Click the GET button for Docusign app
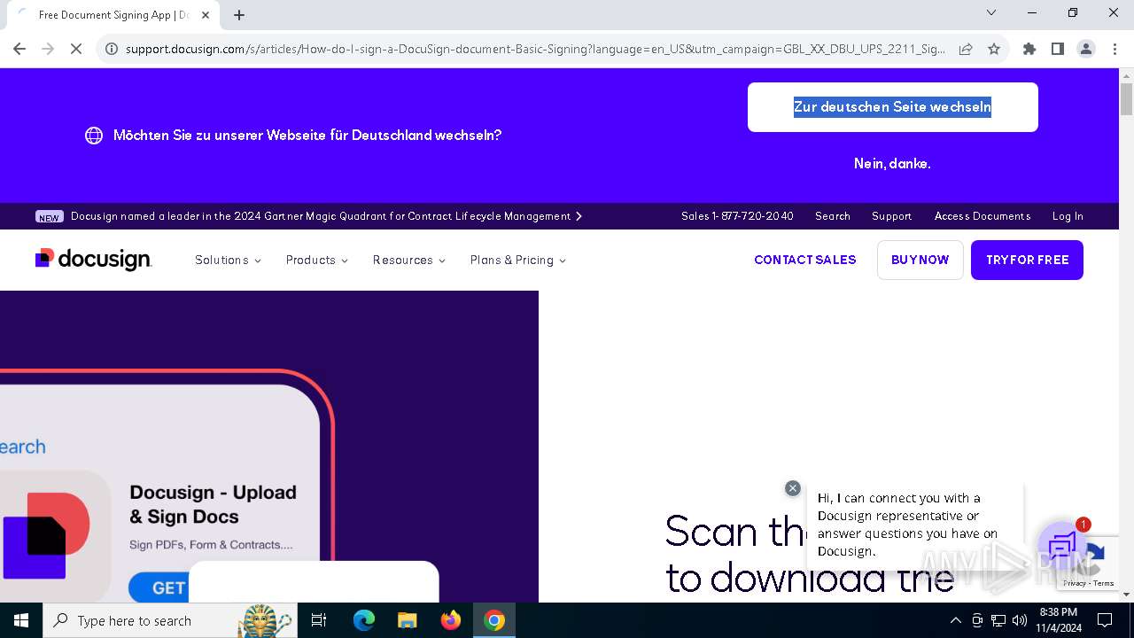Image resolution: width=1134 pixels, height=638 pixels. (158, 587)
